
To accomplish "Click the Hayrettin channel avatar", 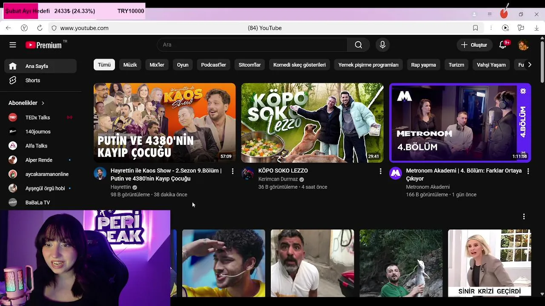I will coord(100,173).
